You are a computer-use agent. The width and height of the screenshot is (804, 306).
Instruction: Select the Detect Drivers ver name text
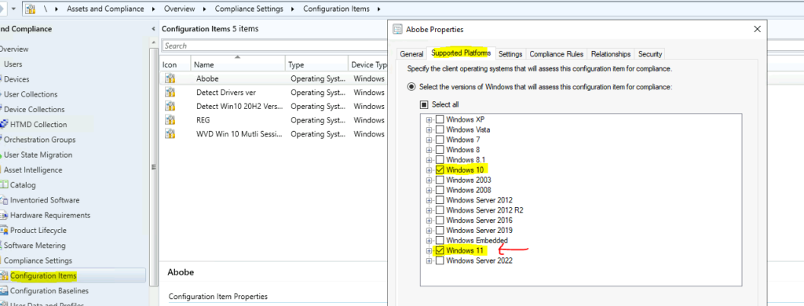[x=226, y=93]
